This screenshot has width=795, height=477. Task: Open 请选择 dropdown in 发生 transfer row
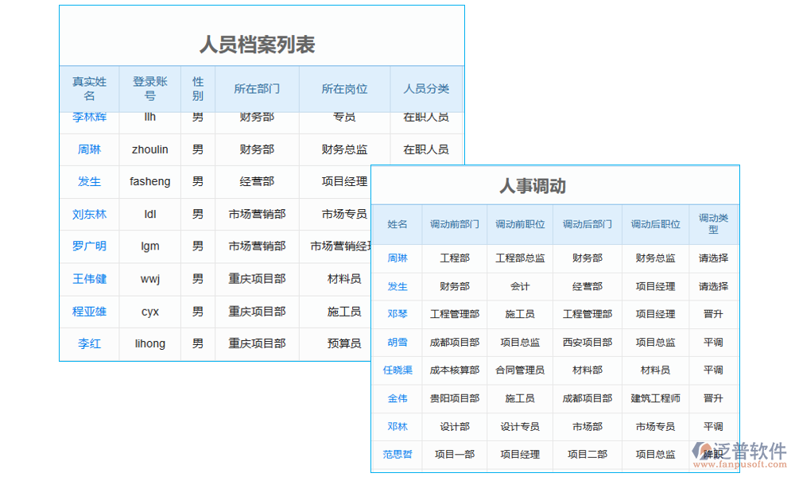[x=713, y=286]
